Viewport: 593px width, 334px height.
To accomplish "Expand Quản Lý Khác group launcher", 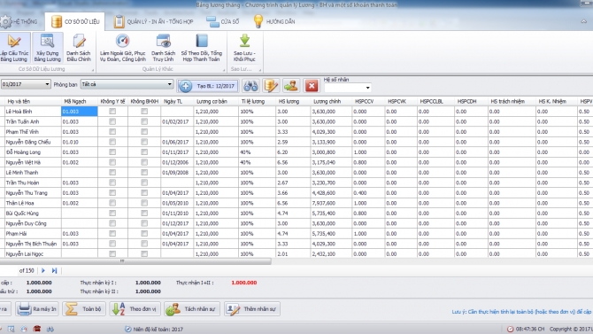I will tap(224, 70).
